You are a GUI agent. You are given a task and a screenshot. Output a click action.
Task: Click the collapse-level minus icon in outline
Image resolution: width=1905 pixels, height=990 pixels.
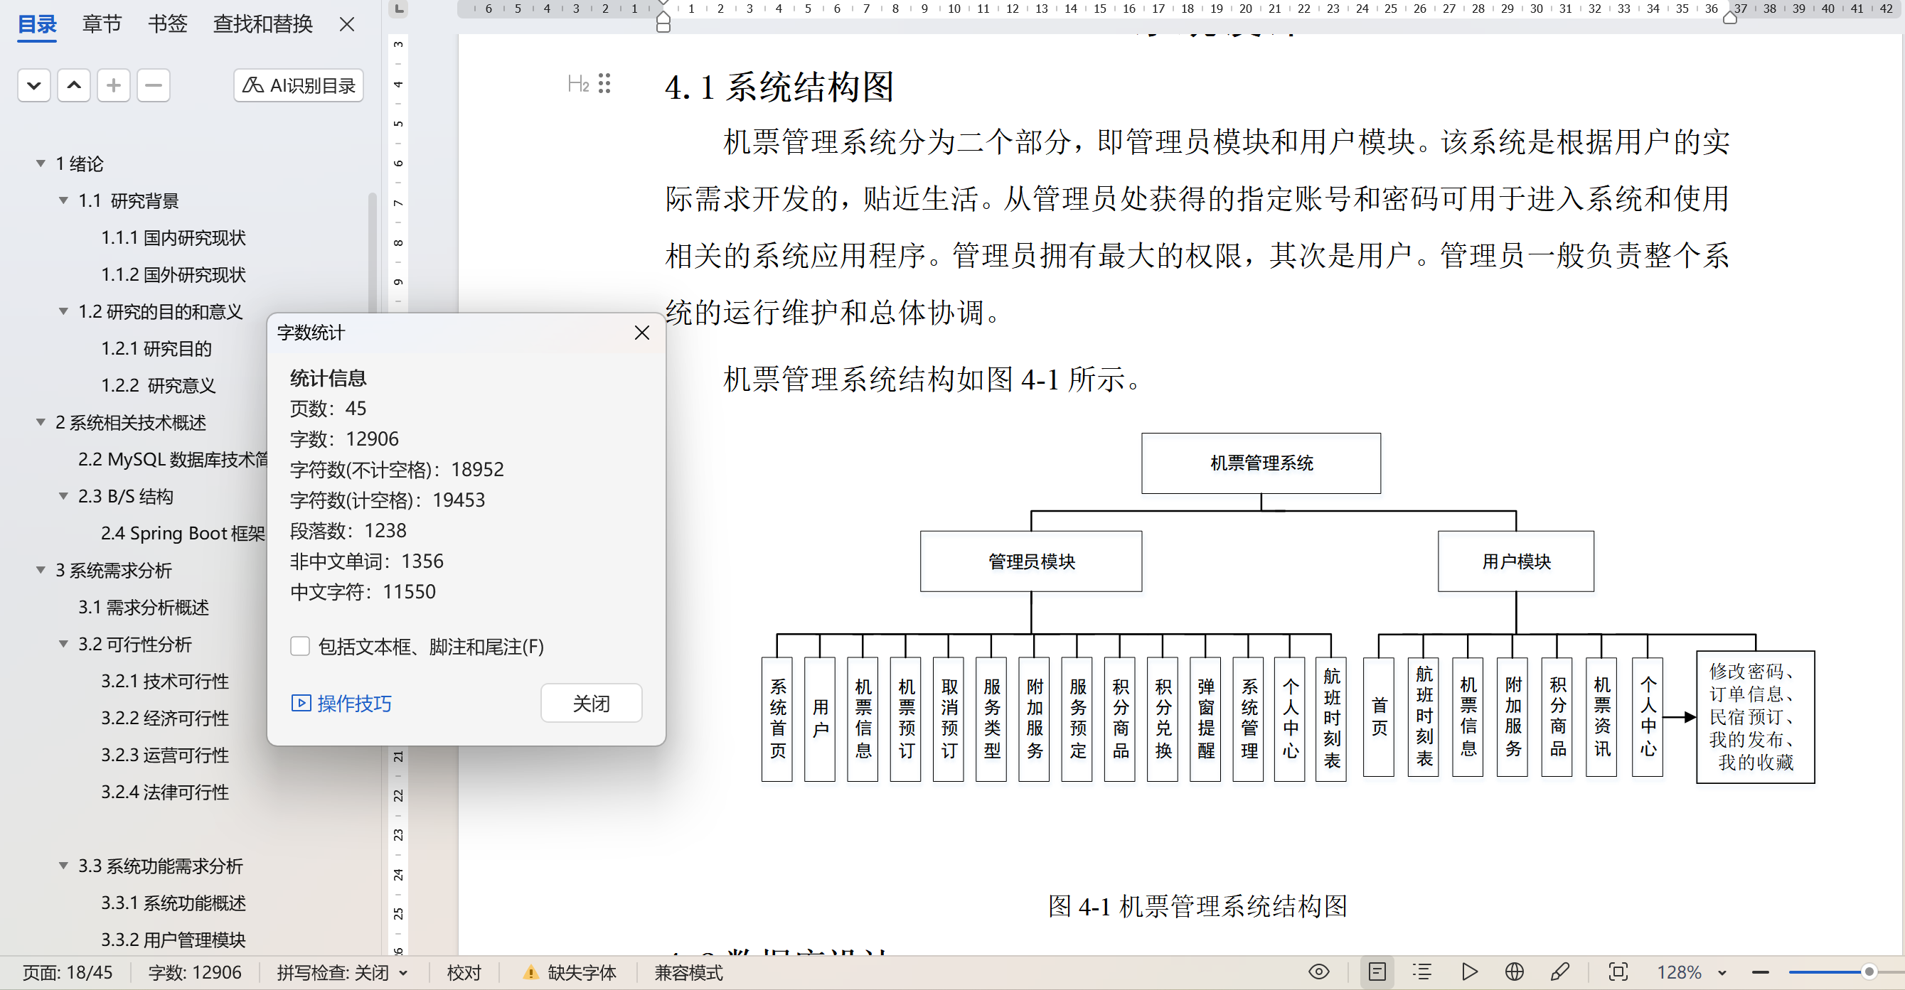[153, 86]
